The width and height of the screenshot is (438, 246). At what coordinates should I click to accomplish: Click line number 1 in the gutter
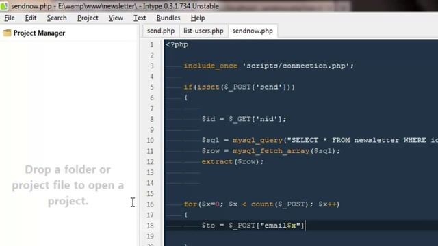click(152, 44)
